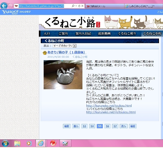
Task: Click the stop loading X icon
Action: 82,6
